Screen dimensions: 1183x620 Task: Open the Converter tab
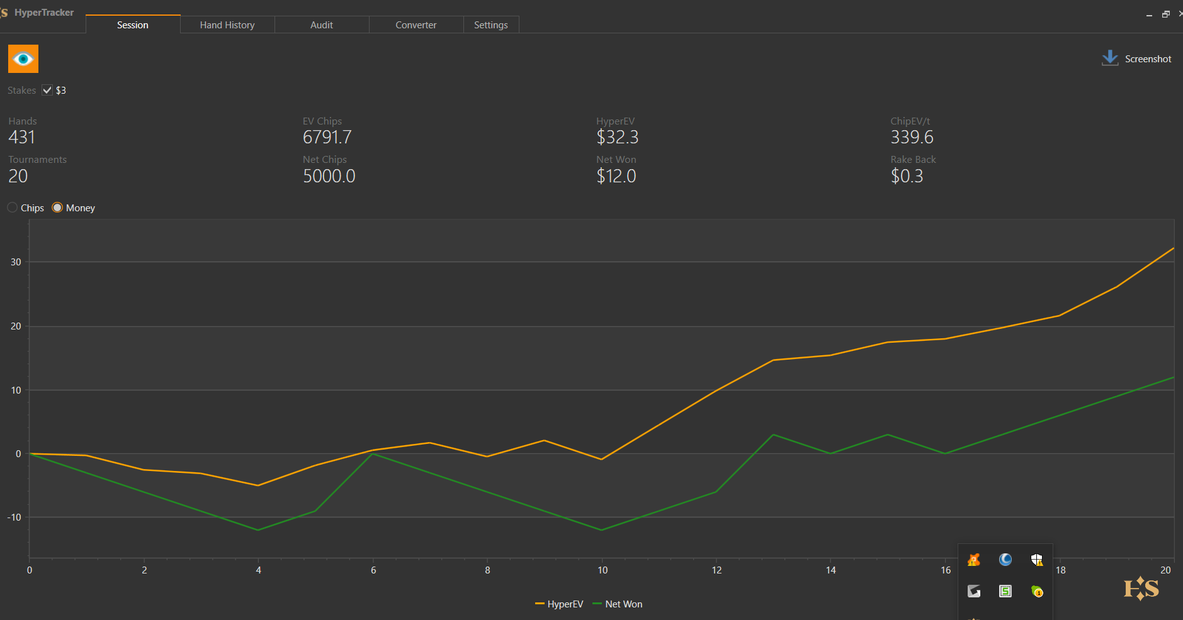(416, 25)
